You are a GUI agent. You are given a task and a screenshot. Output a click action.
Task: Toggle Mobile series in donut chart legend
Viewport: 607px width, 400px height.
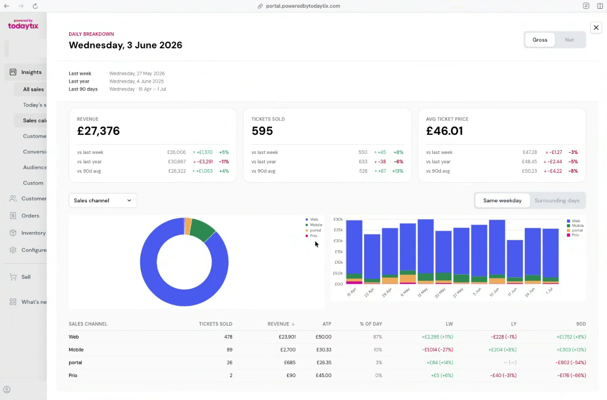314,225
